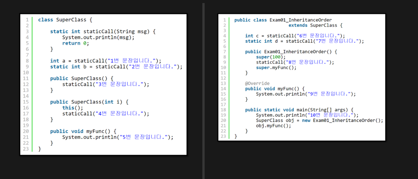Click the "class SuperClass {" declaration line
This screenshot has width=418, height=179.
pyautogui.click(x=65, y=20)
